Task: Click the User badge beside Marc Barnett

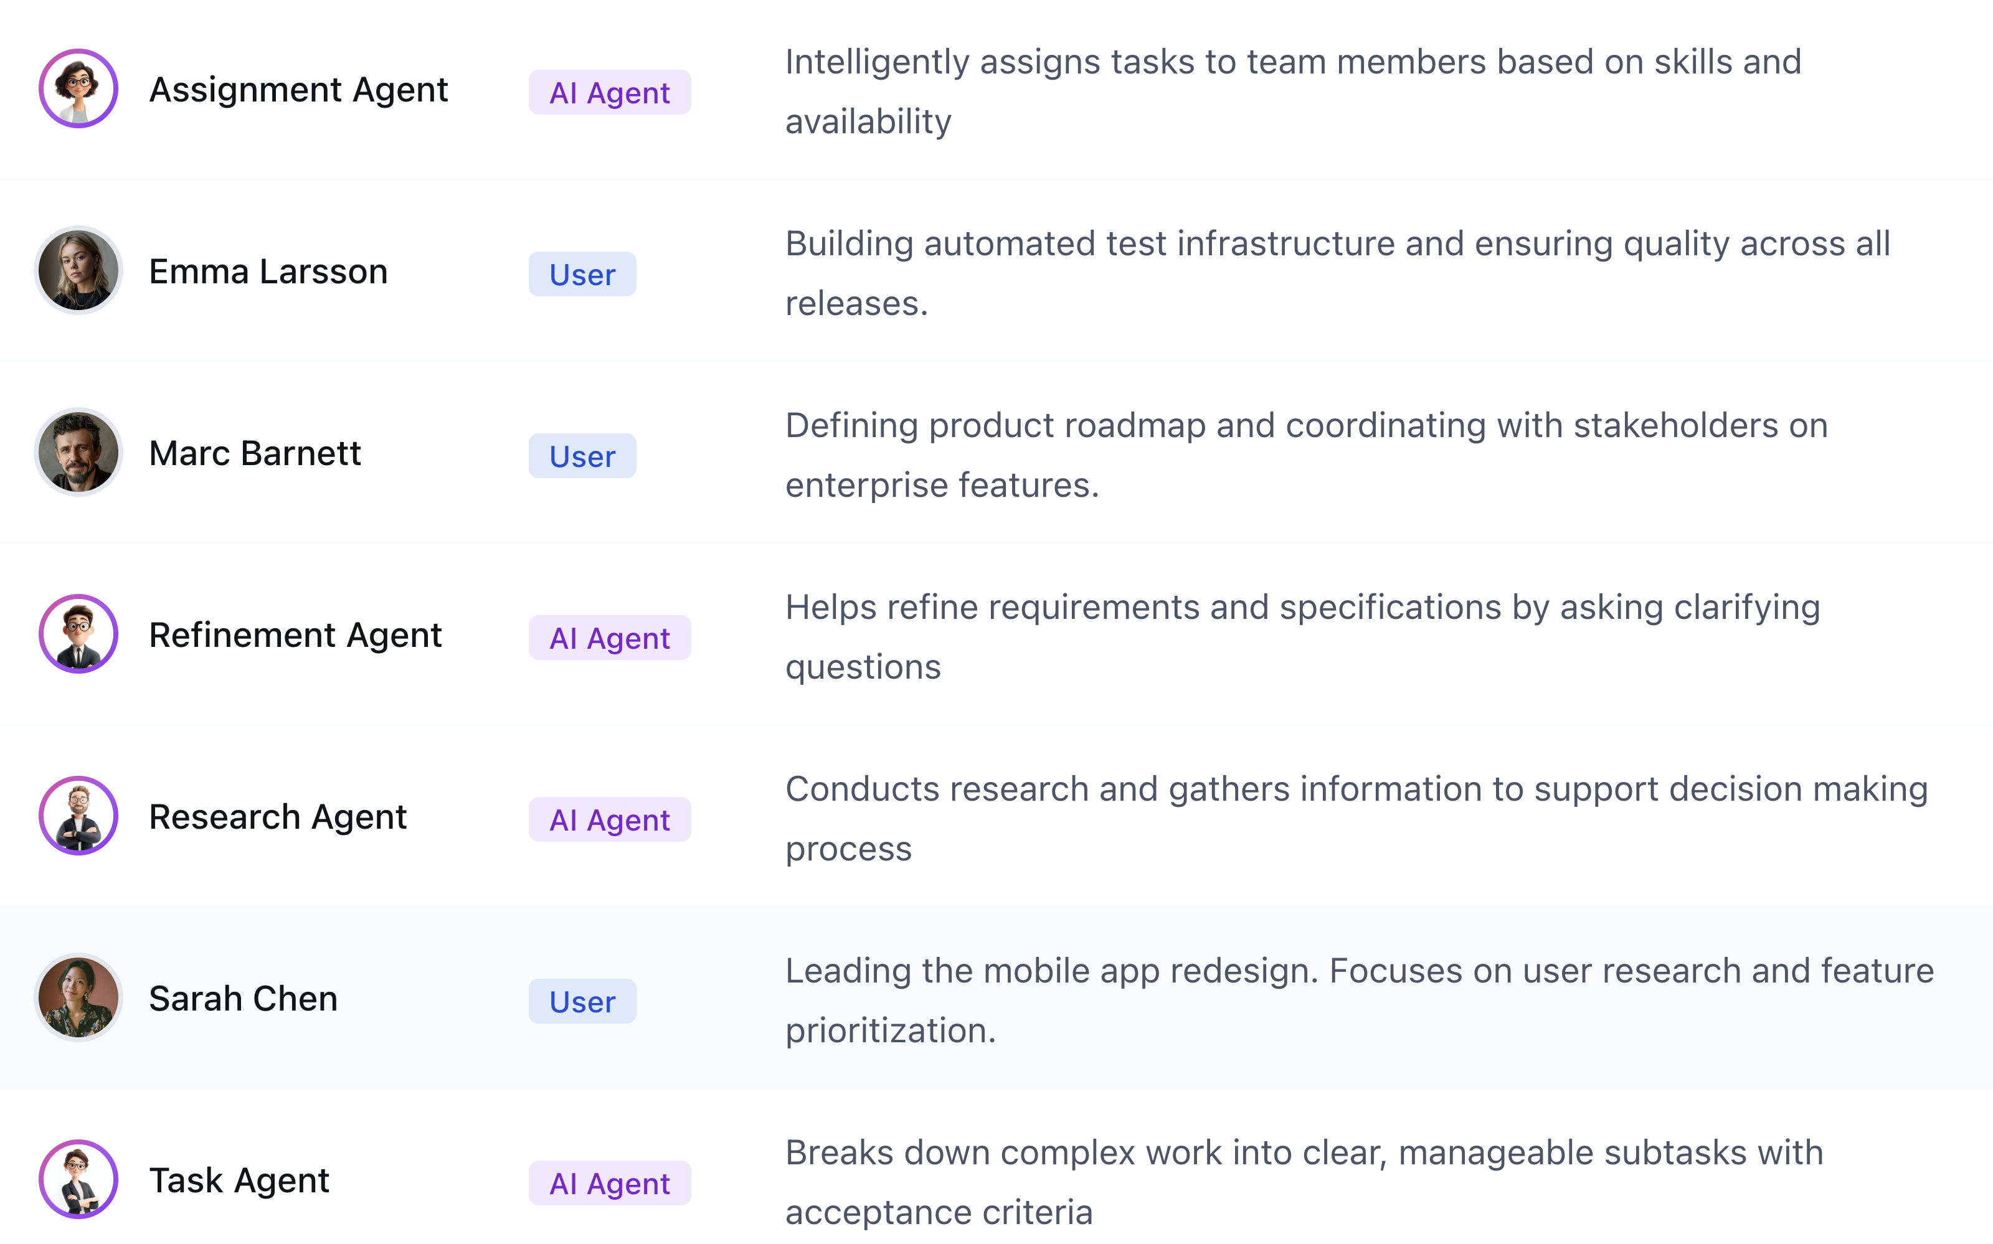Action: coord(582,456)
